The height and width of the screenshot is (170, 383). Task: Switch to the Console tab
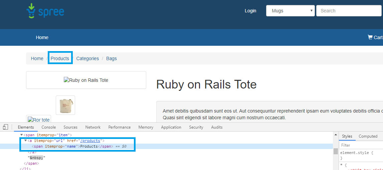49,127
